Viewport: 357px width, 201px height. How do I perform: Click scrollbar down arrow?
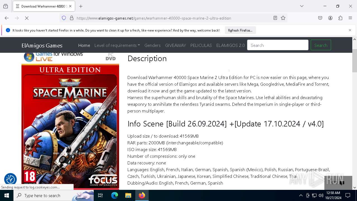click(x=354, y=187)
